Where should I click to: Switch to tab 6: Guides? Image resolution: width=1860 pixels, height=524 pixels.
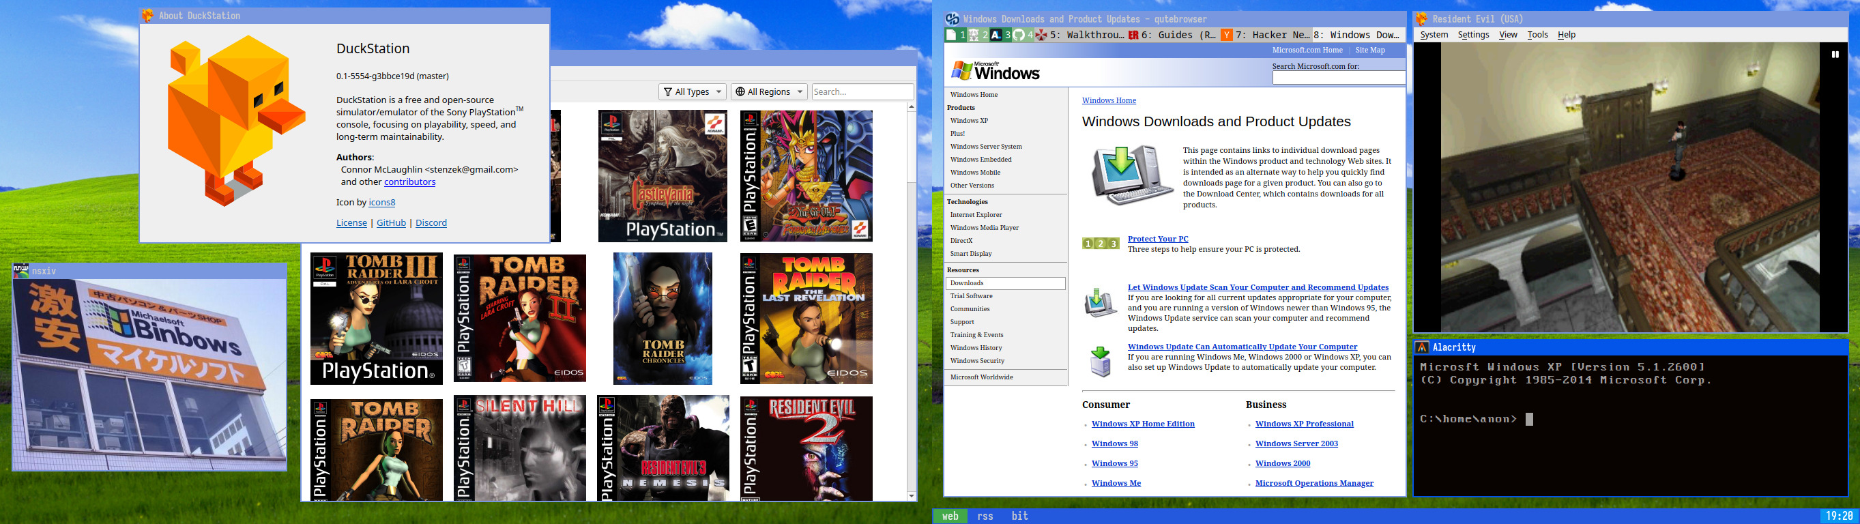click(x=1172, y=35)
